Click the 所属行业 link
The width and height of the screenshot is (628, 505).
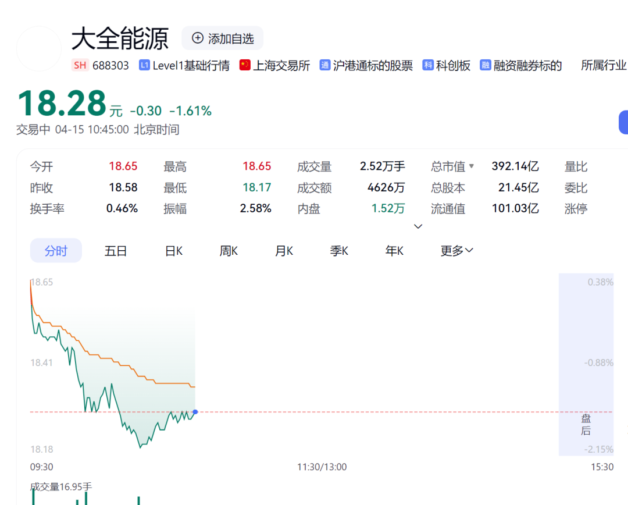tap(604, 65)
